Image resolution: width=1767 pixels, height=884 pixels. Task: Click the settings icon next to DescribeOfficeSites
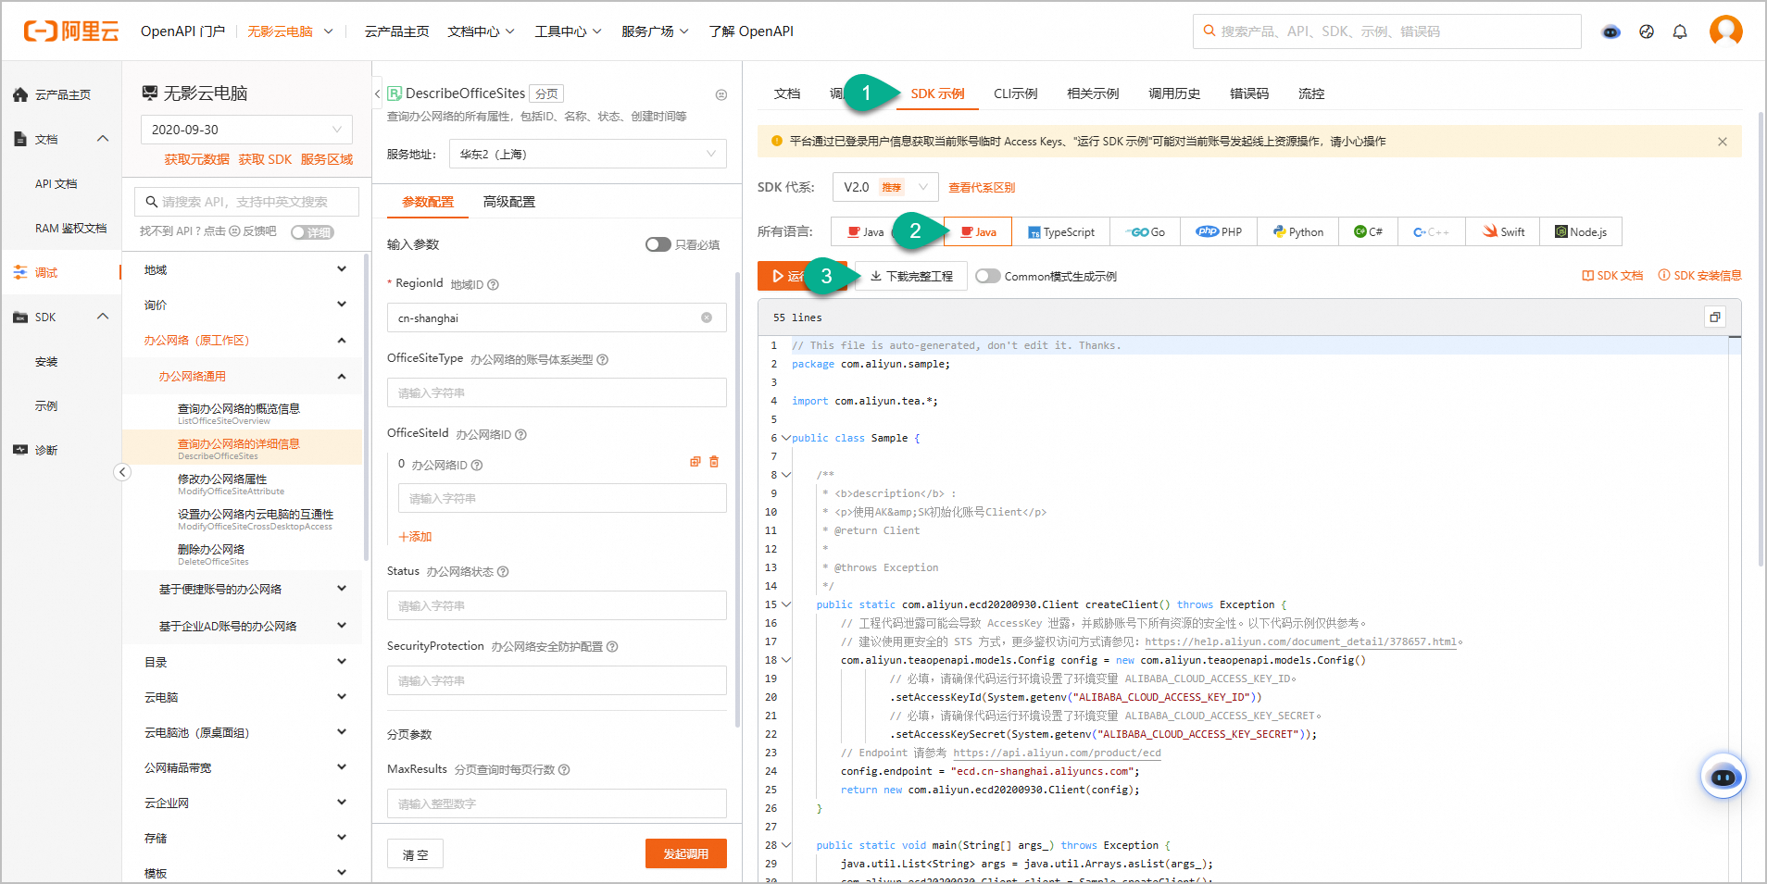[x=721, y=94]
